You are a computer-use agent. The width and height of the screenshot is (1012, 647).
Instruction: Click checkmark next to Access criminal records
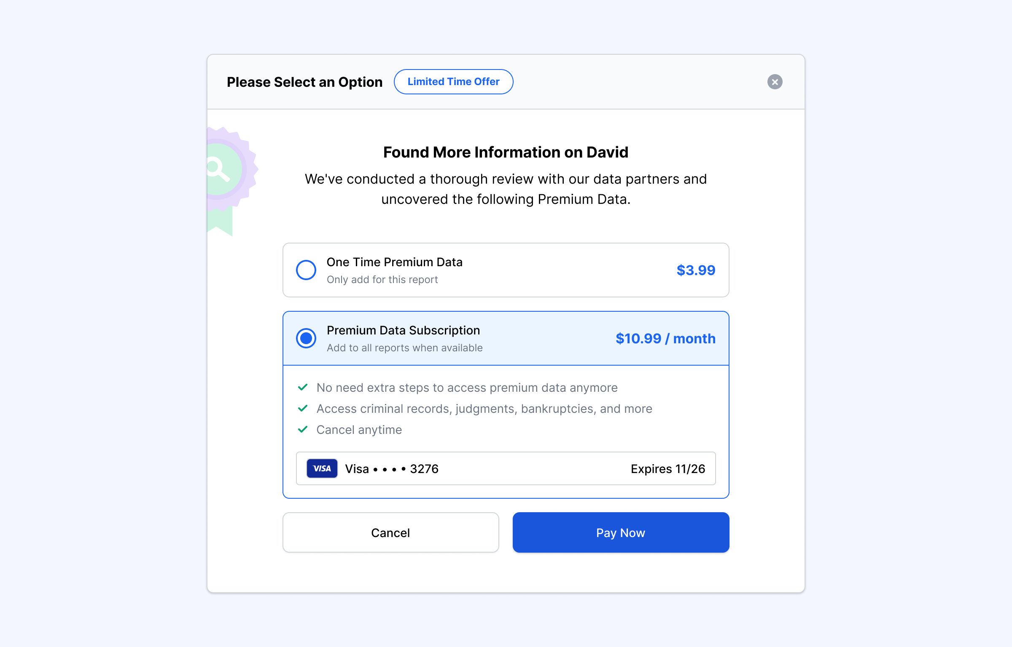click(303, 409)
